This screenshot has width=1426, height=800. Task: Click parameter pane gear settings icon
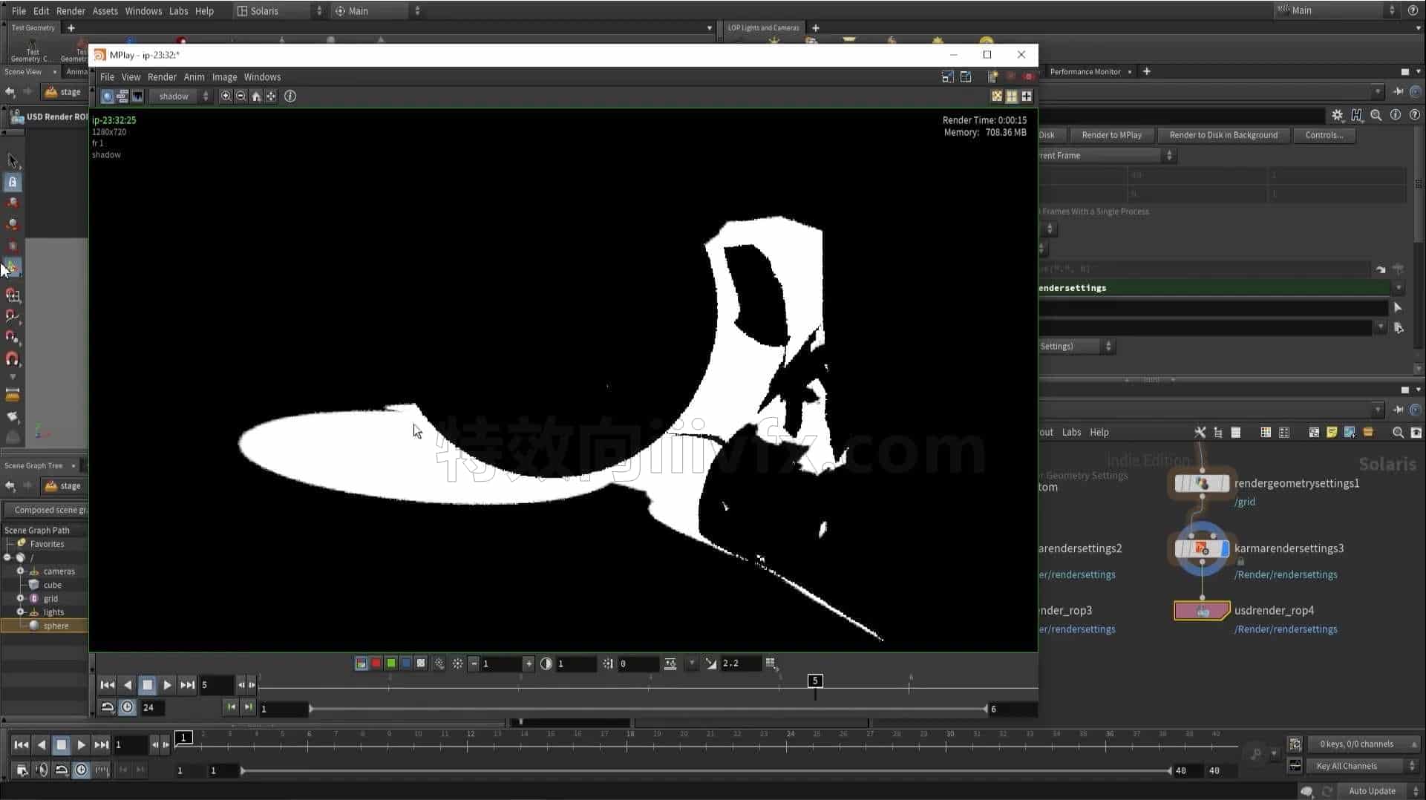click(1337, 115)
